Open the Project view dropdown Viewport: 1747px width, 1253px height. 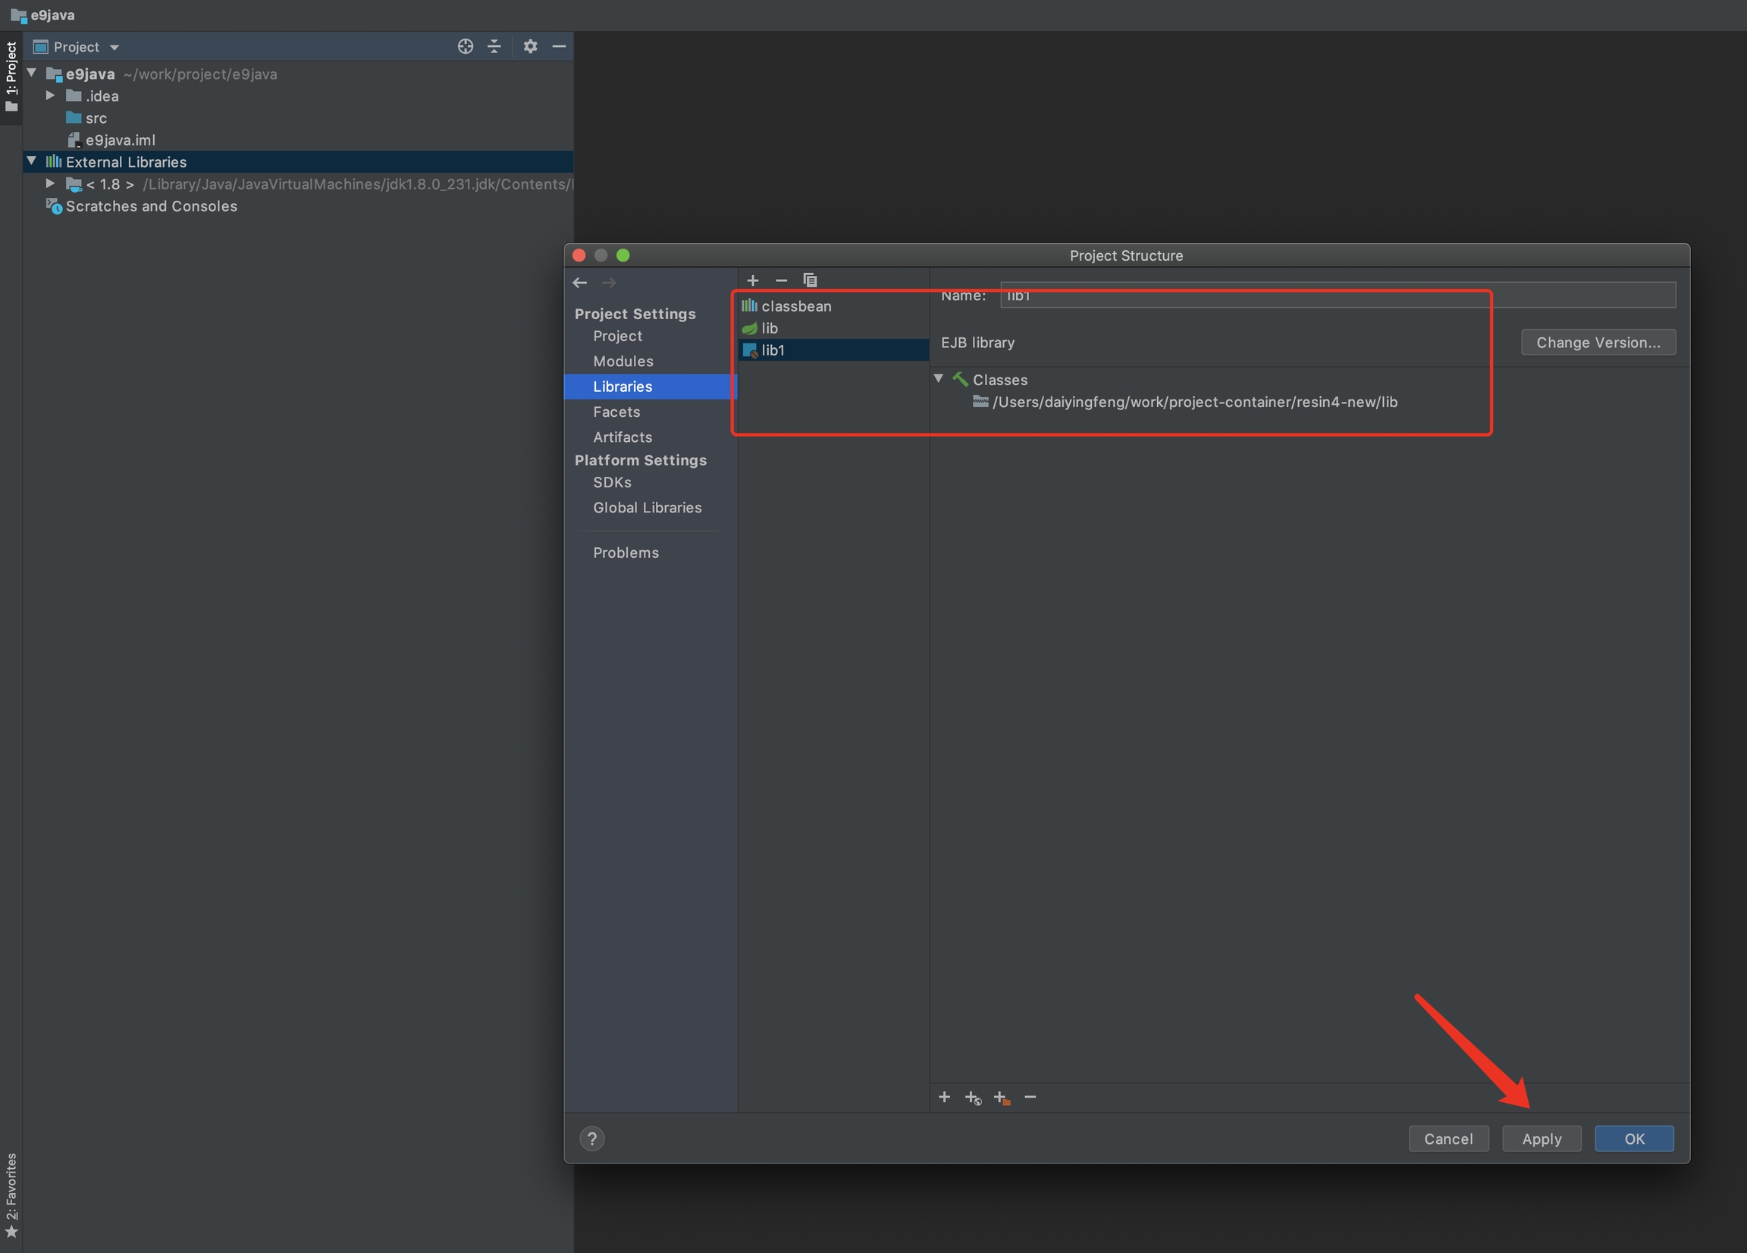[114, 48]
